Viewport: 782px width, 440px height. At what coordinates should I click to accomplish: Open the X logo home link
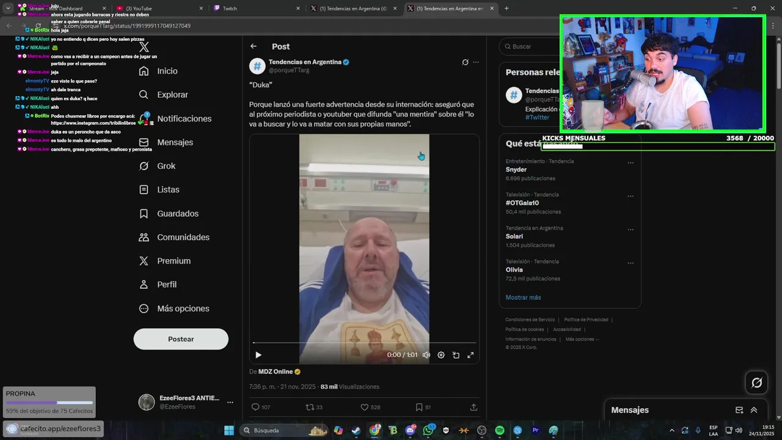click(144, 47)
